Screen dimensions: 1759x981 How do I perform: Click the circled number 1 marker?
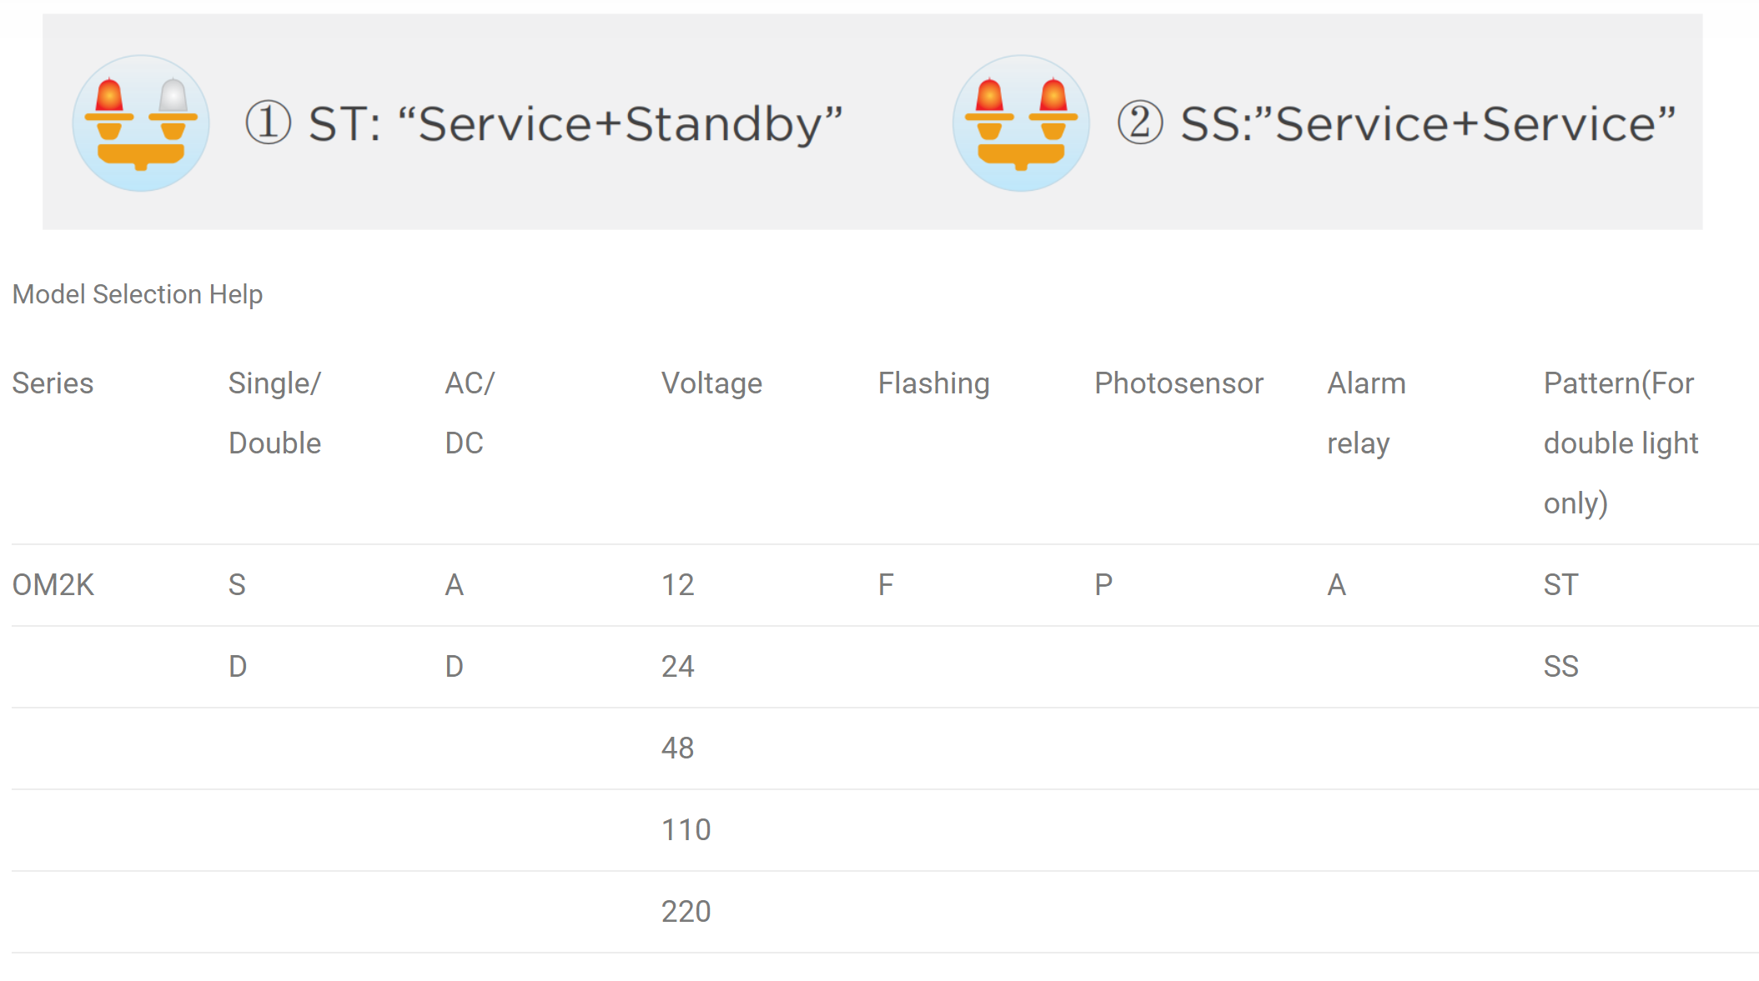point(269,123)
